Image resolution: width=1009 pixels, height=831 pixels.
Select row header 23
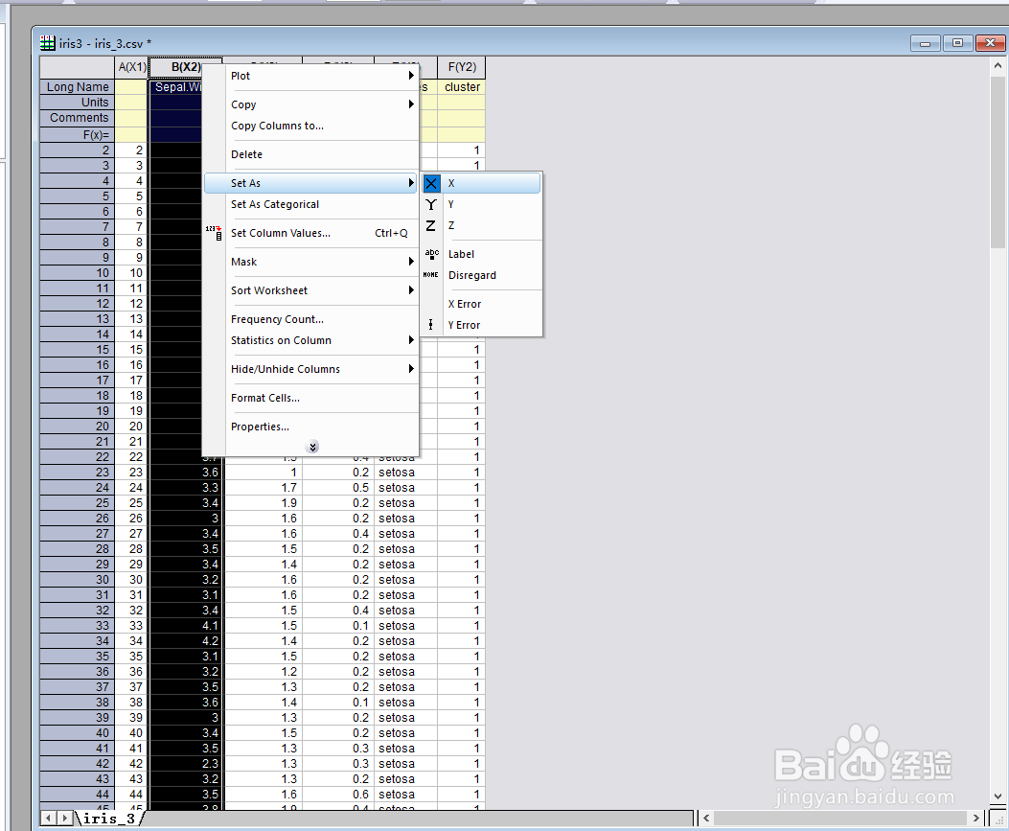tap(78, 473)
